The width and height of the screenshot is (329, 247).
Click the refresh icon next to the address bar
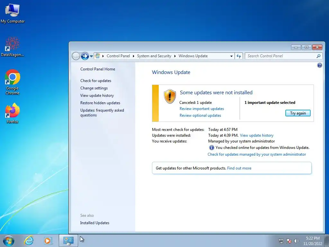pyautogui.click(x=239, y=56)
